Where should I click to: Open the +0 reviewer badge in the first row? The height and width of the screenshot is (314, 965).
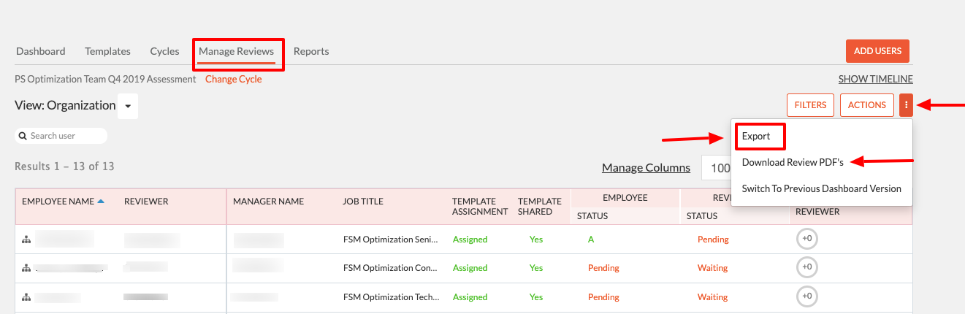[x=806, y=238]
